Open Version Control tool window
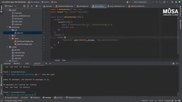182x102 pixels. 11,97
